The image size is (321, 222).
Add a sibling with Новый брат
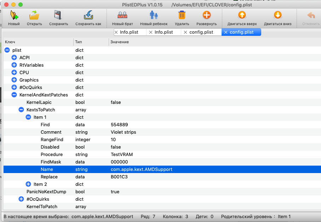click(122, 15)
